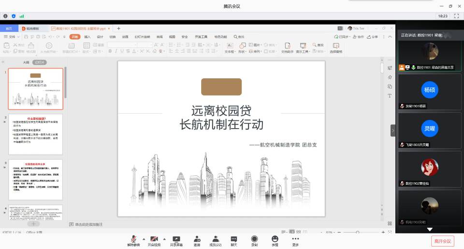The image size is (464, 249).
Task: Open the 聊天 chat panel
Action: (234, 239)
